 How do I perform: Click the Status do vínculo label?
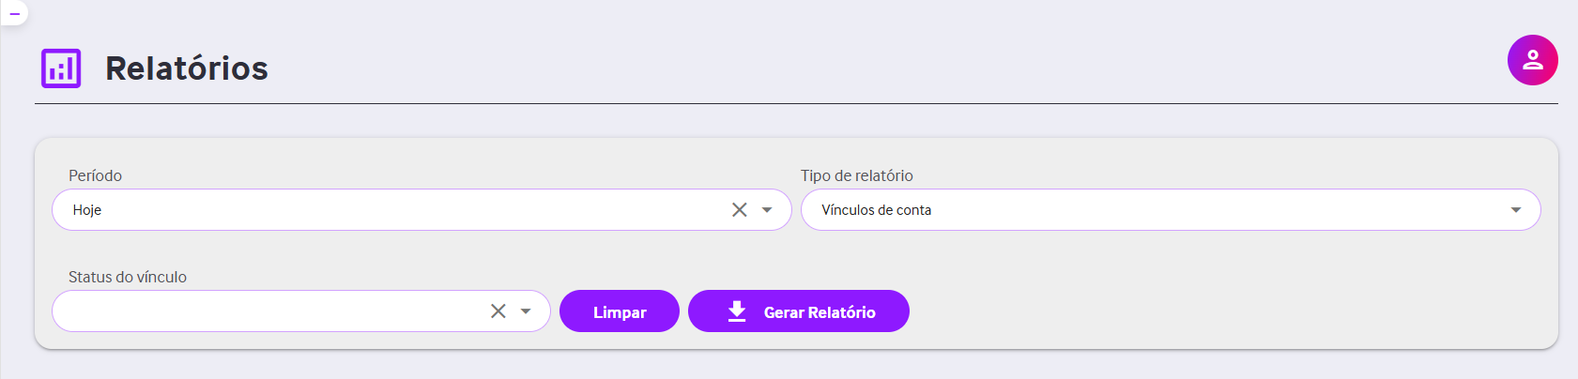click(128, 277)
